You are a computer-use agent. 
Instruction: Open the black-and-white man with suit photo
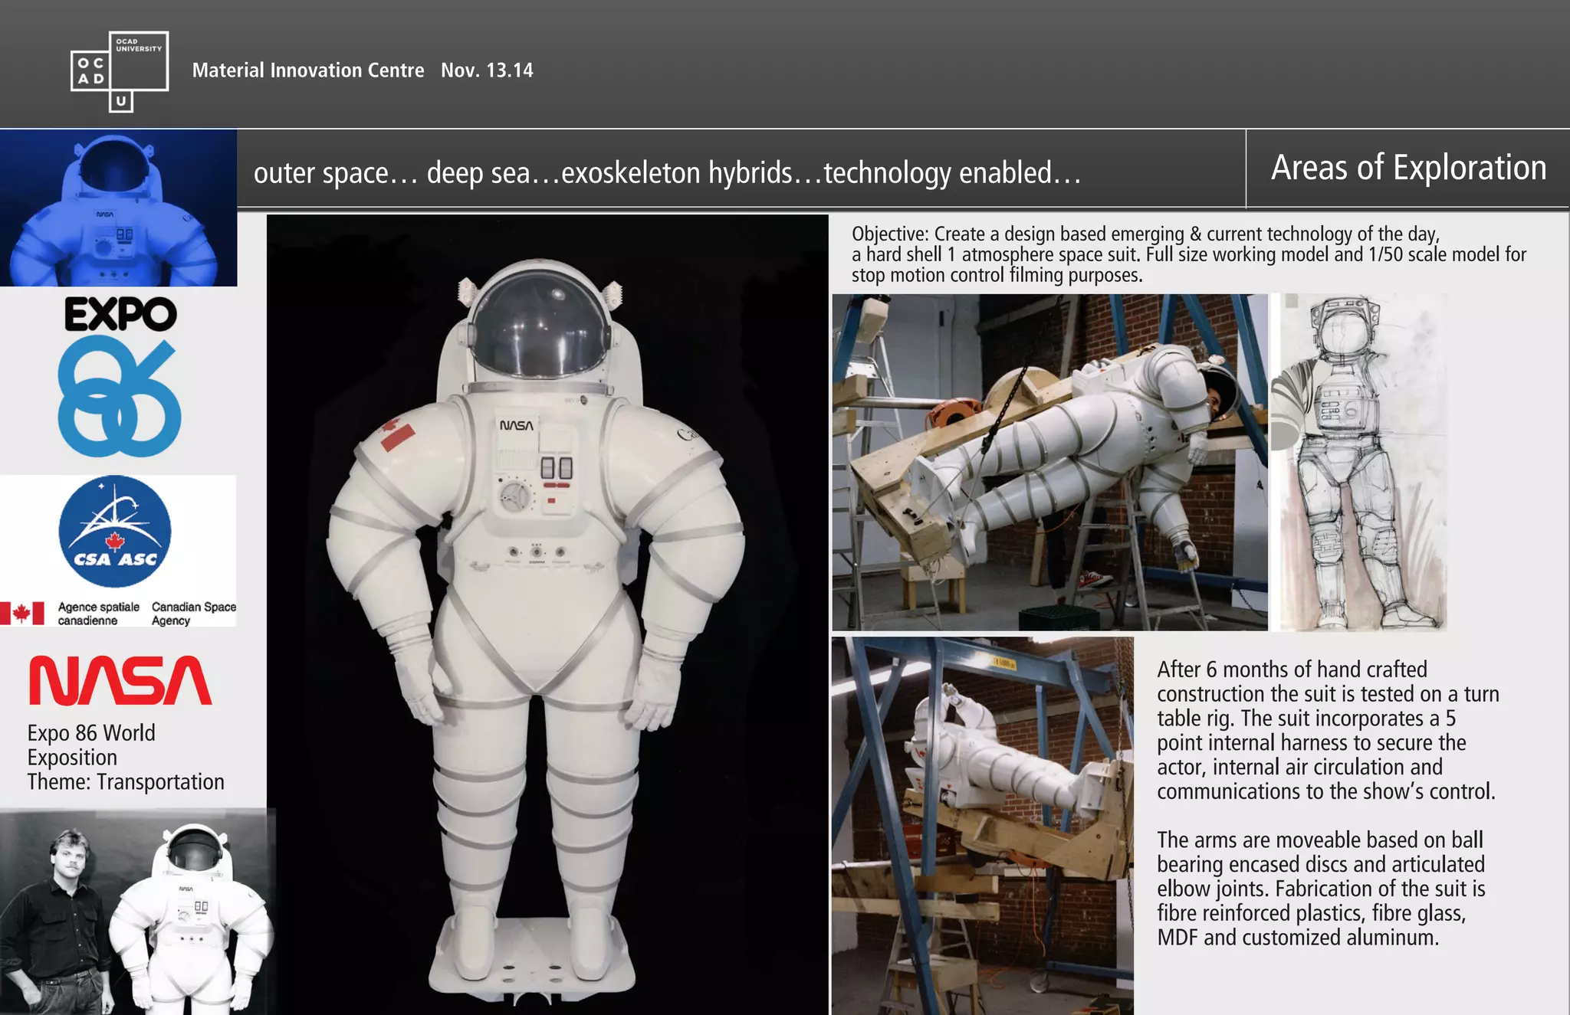(x=134, y=913)
